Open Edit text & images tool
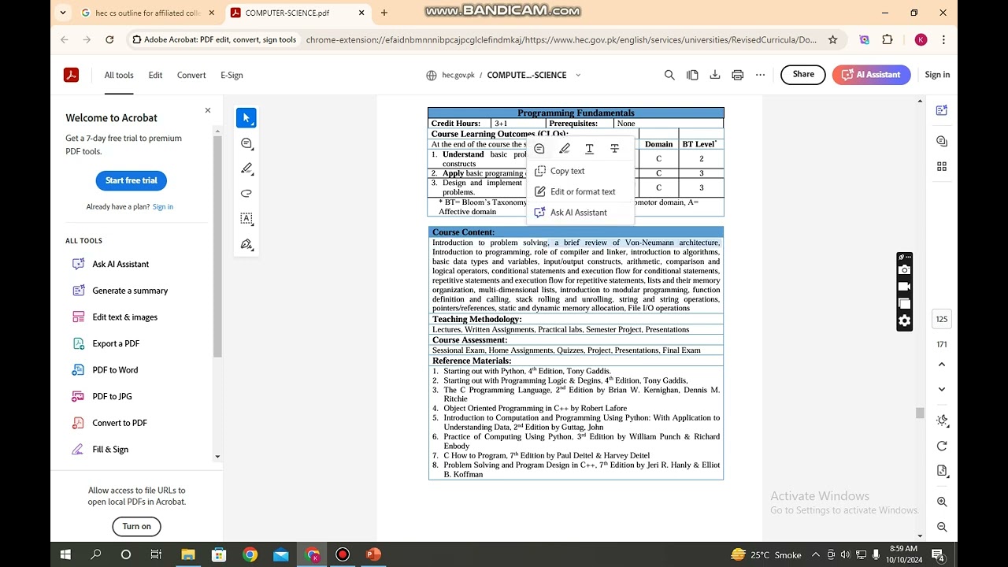 pyautogui.click(x=124, y=317)
